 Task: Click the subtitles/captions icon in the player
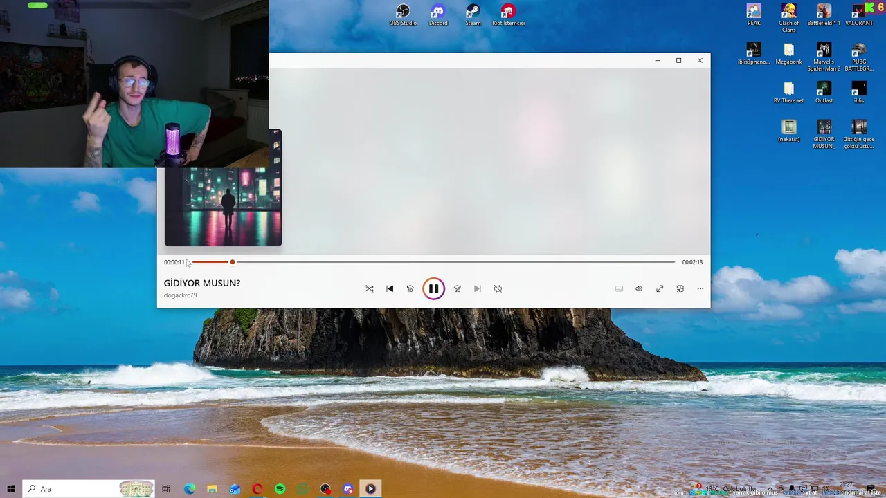coord(619,288)
